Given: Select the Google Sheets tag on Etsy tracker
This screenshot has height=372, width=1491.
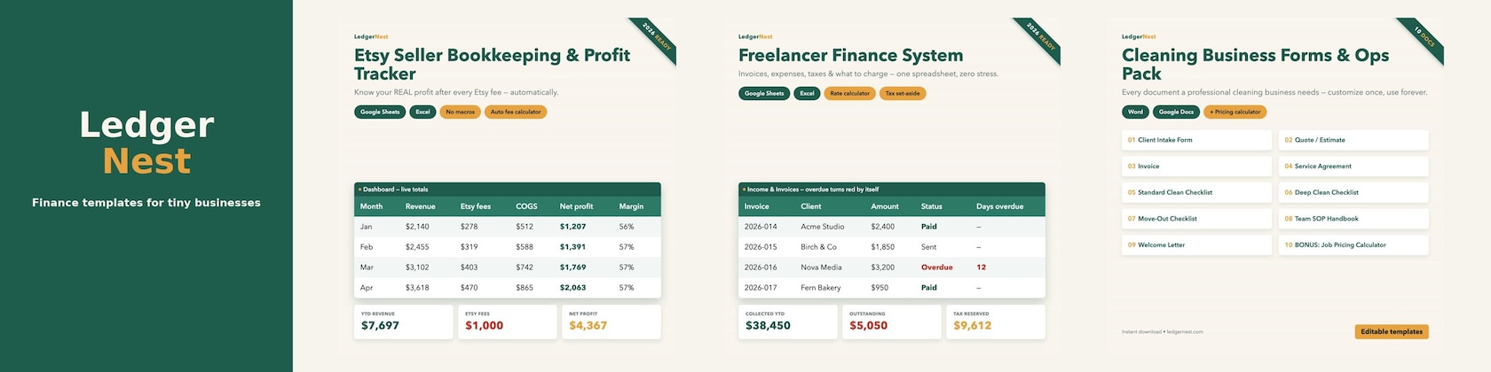Looking at the screenshot, I should [x=380, y=112].
